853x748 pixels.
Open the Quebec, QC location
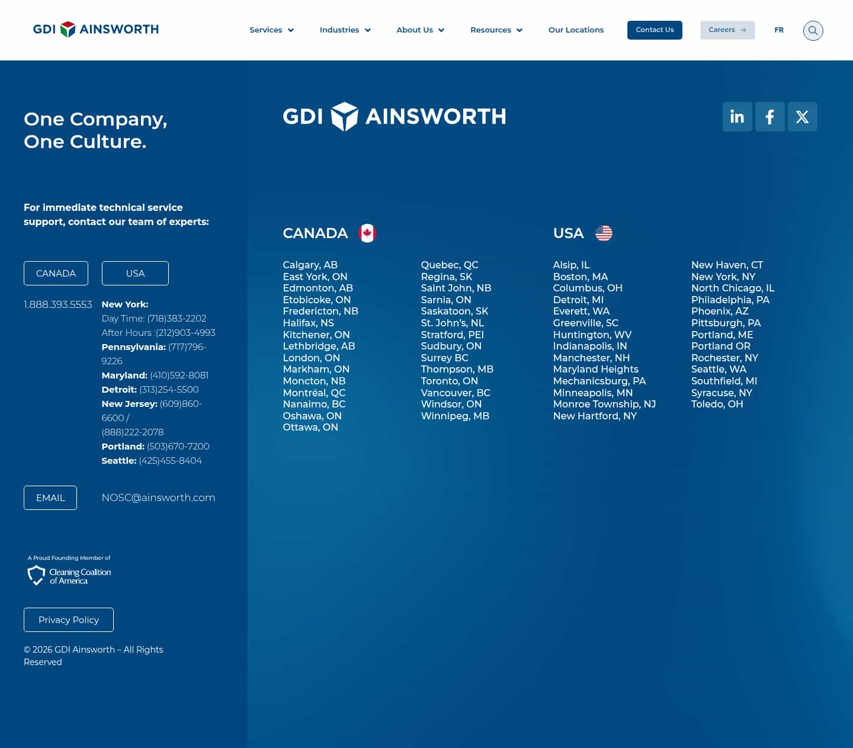(x=450, y=265)
